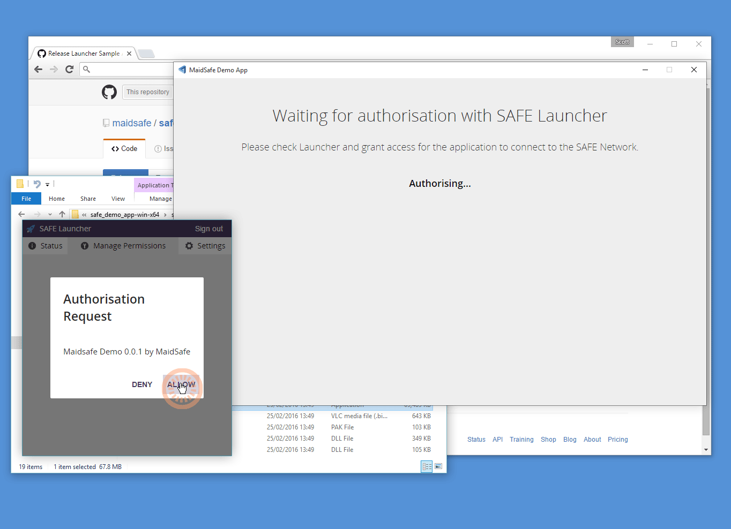The image size is (731, 529).
Task: Click ALLOW in the Authorisation Request dialog
Action: click(181, 384)
